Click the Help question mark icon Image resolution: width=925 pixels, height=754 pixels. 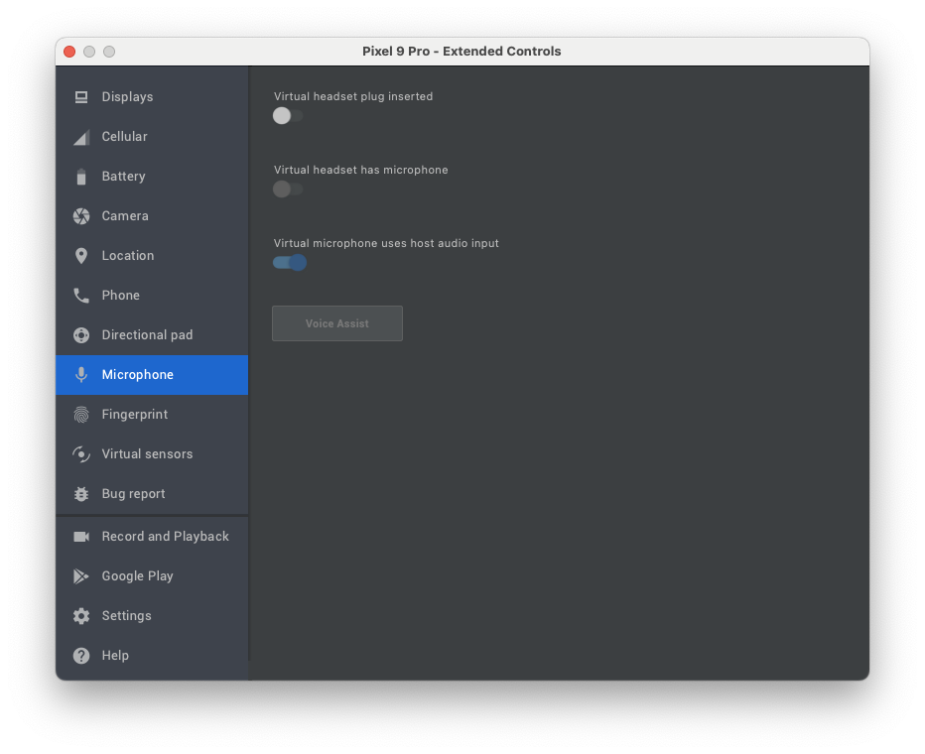pyautogui.click(x=81, y=656)
